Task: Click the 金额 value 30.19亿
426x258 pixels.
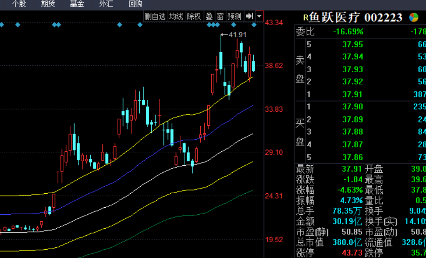Action: [348, 221]
